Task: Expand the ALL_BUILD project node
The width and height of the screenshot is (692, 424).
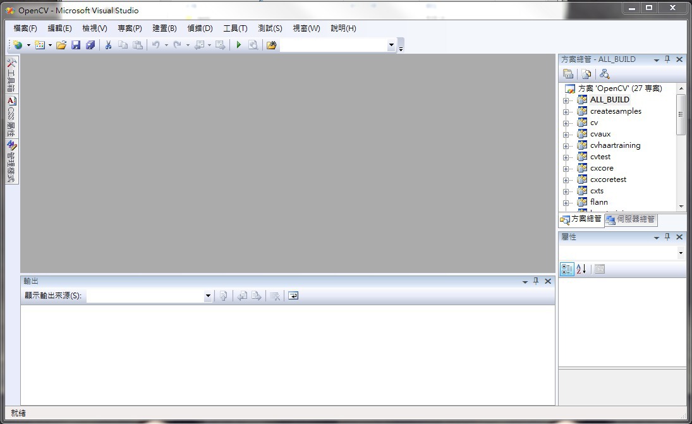Action: tap(566, 100)
